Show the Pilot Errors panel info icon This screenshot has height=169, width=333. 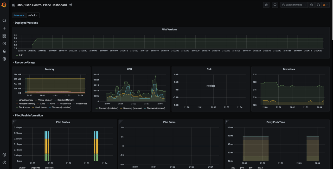tap(120, 121)
